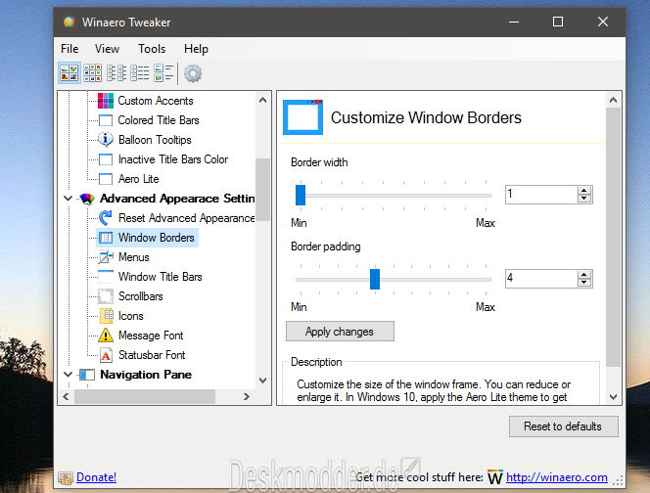The width and height of the screenshot is (650, 493).
Task: Click tree pane scroll right arrow
Action: click(x=247, y=396)
